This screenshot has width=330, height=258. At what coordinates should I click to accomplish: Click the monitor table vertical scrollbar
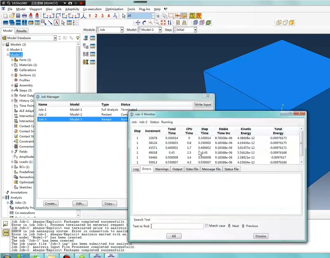tap(301, 145)
